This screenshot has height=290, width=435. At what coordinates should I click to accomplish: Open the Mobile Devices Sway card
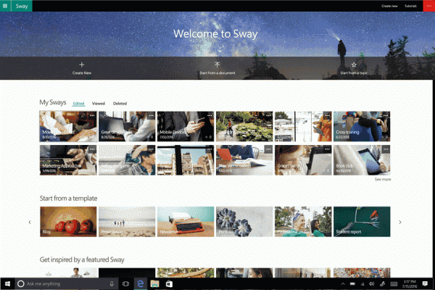[x=186, y=127]
